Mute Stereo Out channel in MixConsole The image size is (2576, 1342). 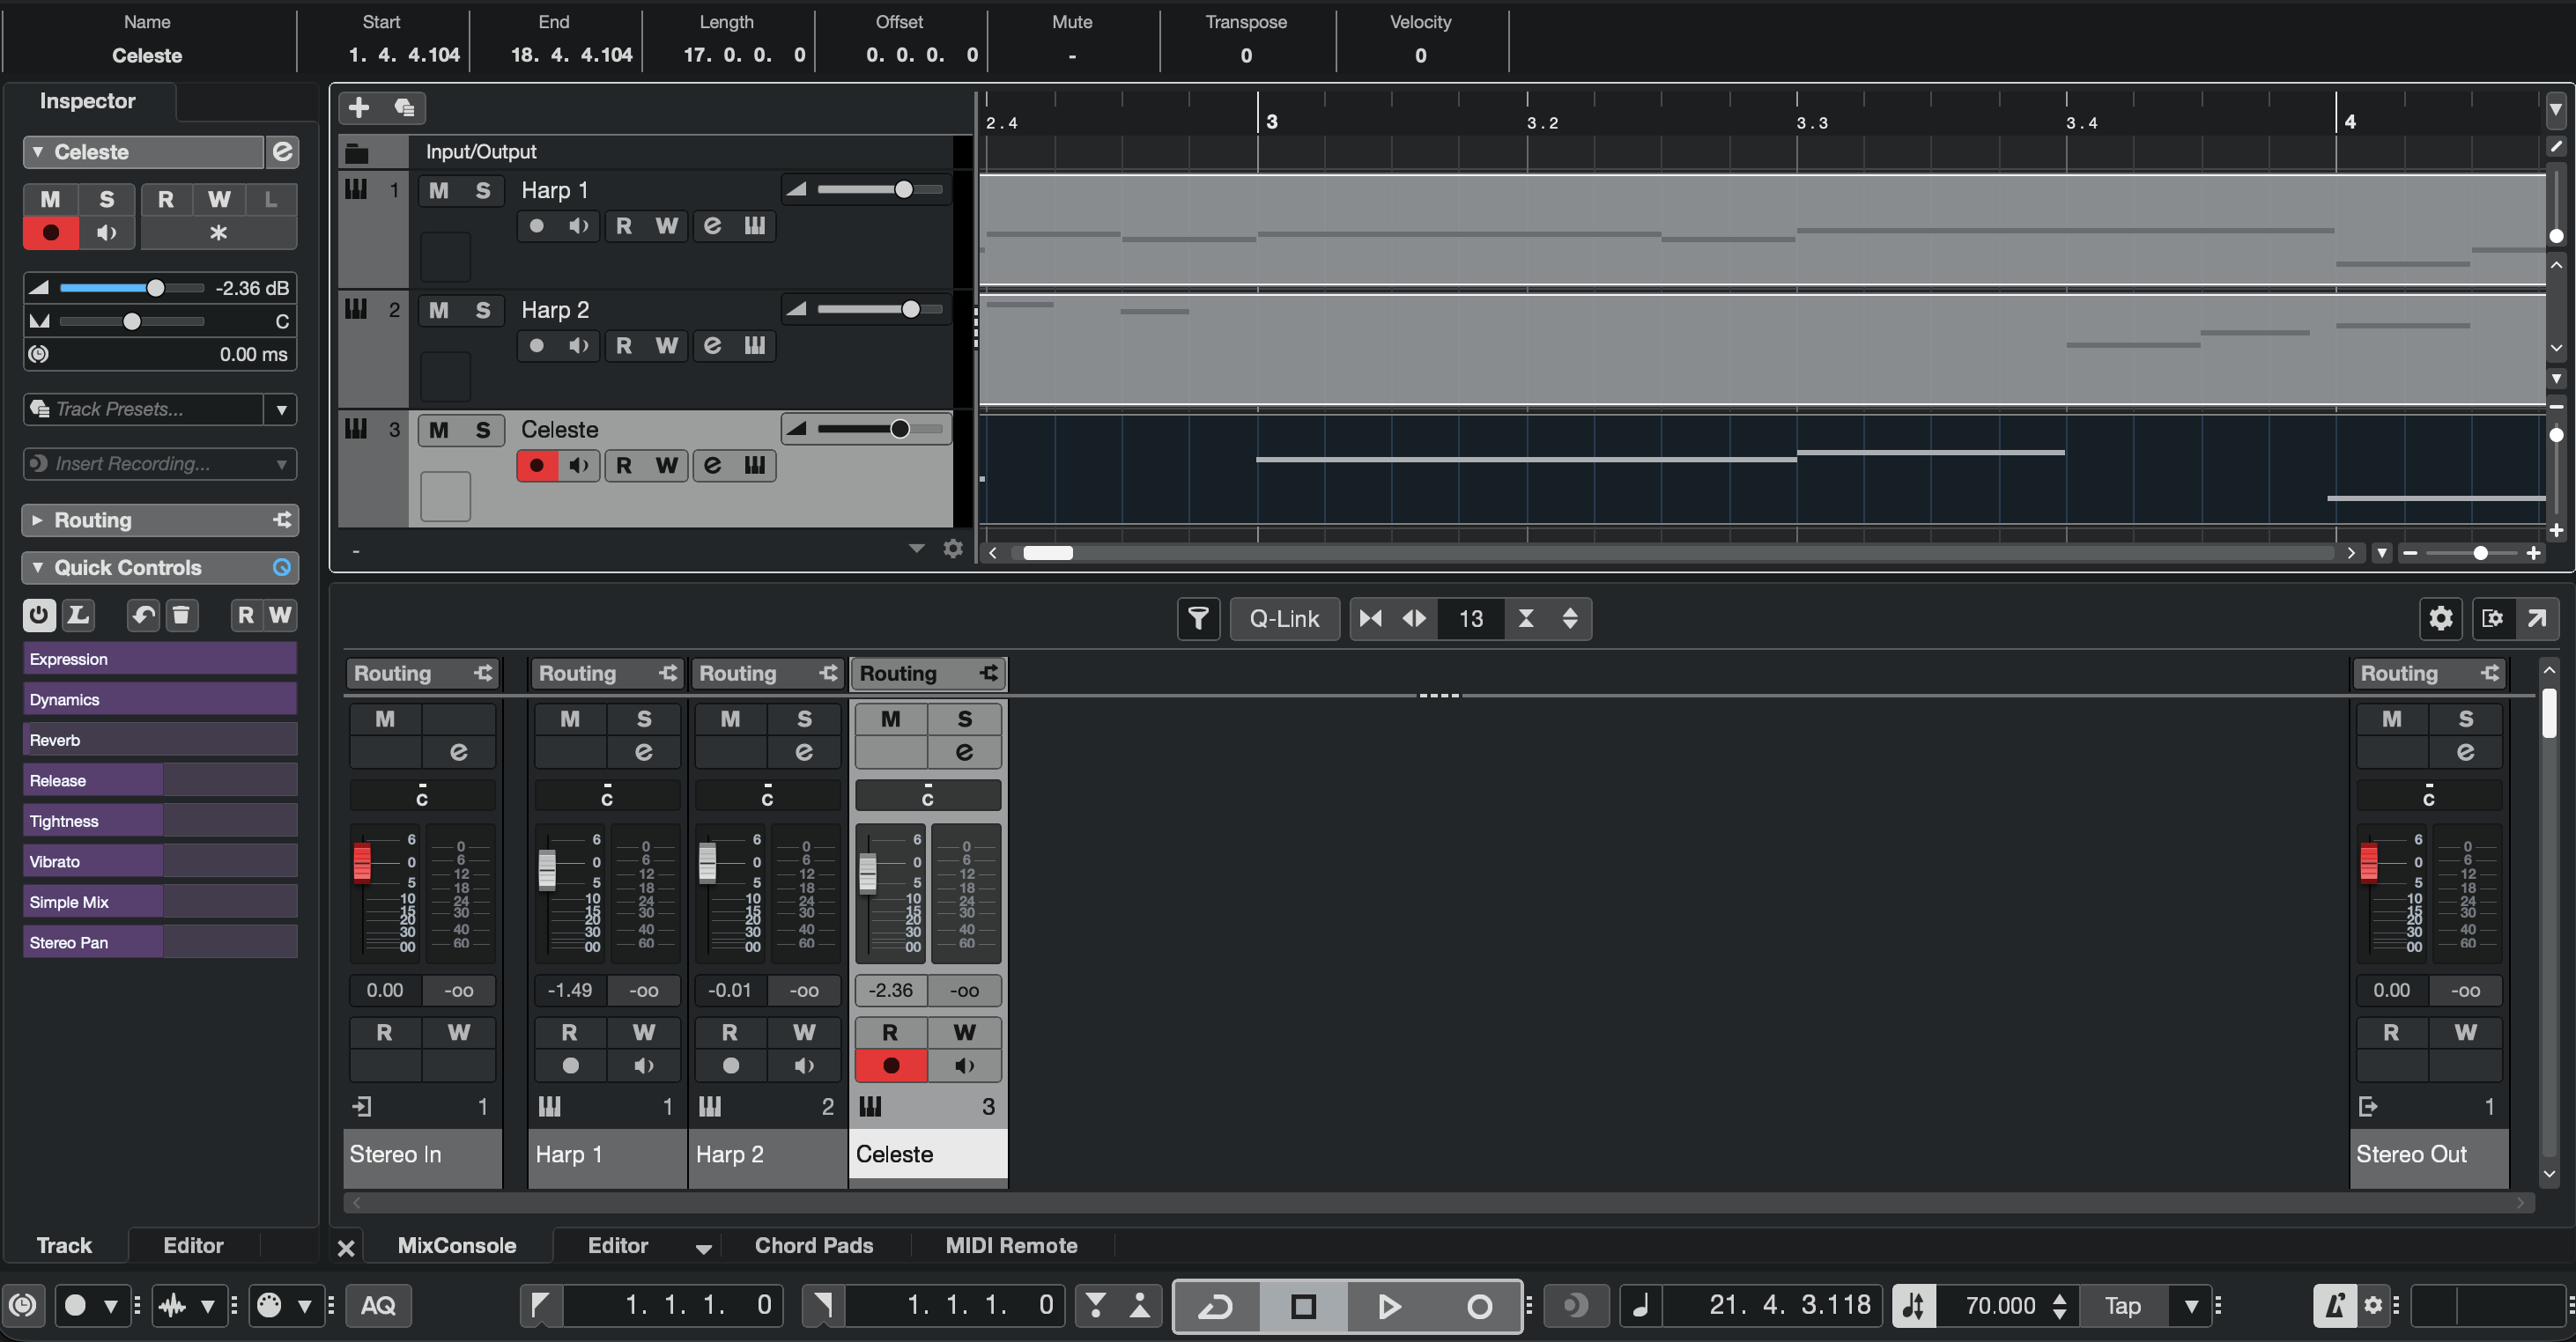point(2392,719)
